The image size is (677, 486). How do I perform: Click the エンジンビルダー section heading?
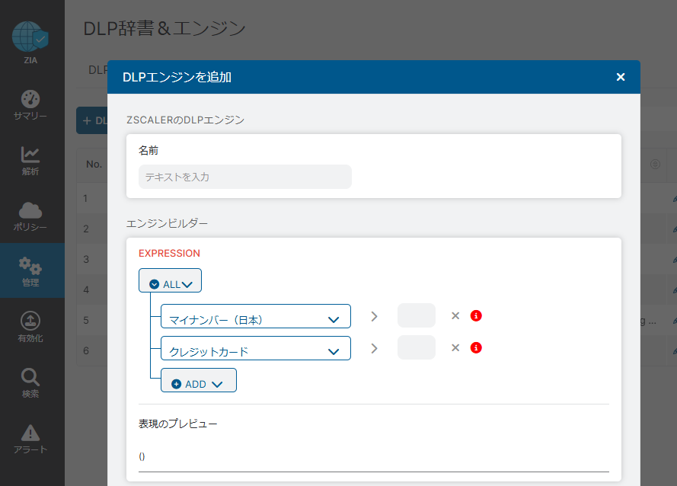(x=167, y=223)
